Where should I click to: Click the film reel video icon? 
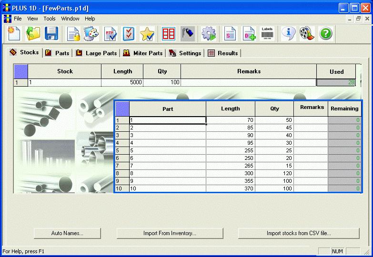(307, 33)
